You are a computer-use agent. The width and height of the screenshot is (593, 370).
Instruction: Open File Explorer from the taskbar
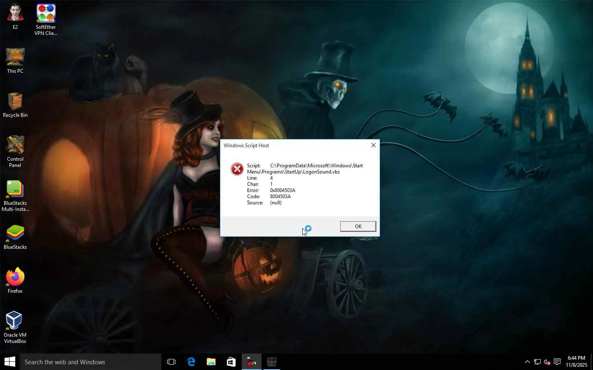coord(211,362)
